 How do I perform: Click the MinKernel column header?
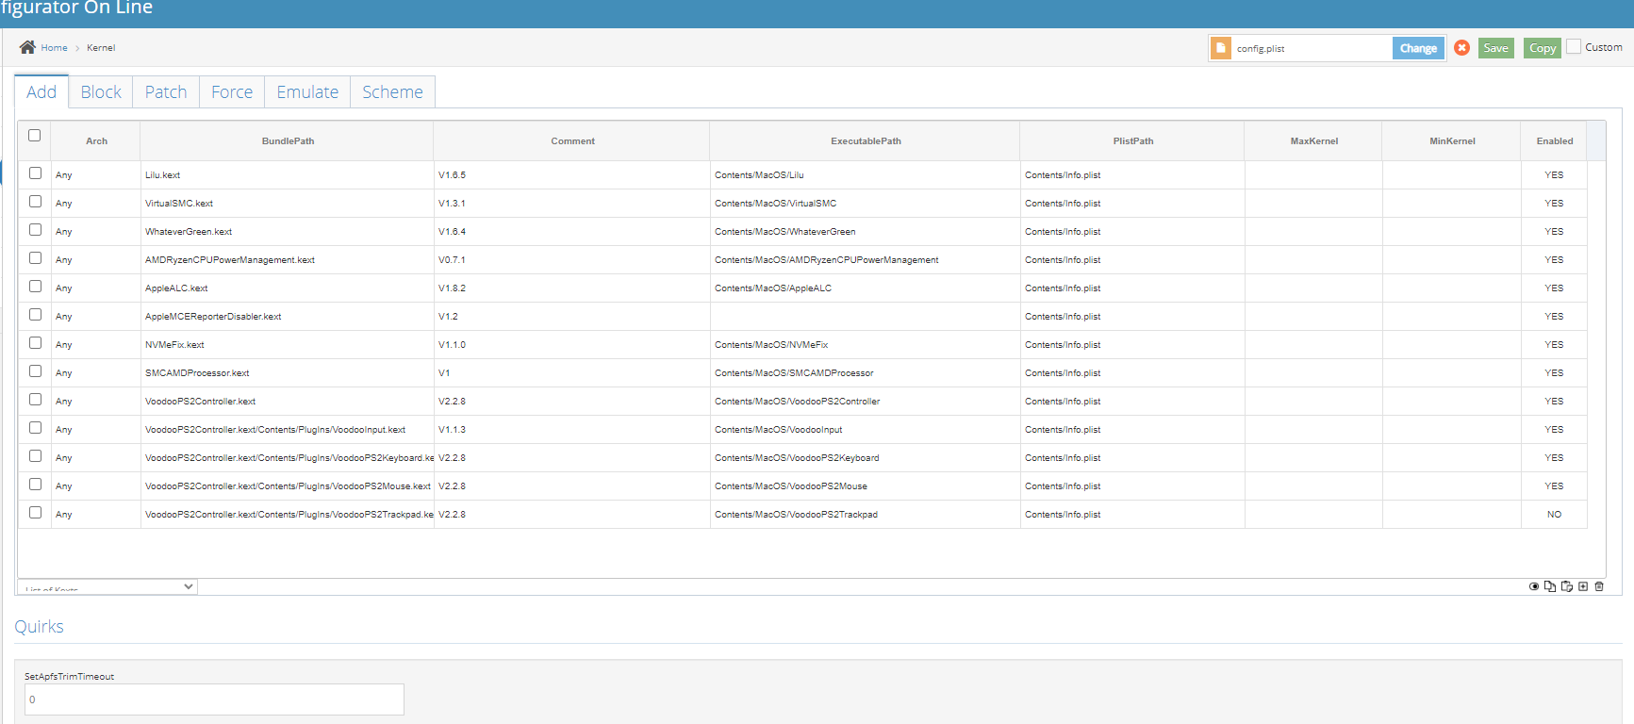1452,141
